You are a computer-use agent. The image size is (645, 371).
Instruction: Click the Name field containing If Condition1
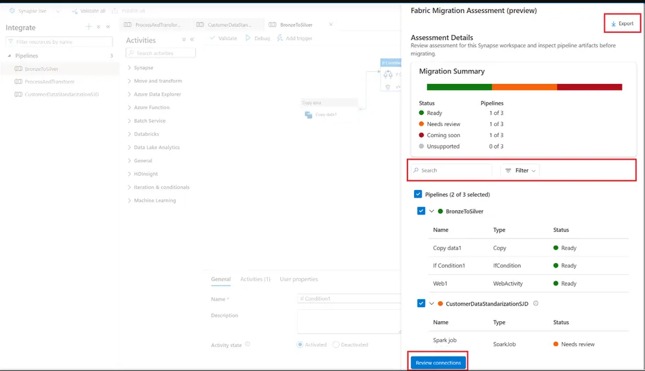tap(349, 299)
